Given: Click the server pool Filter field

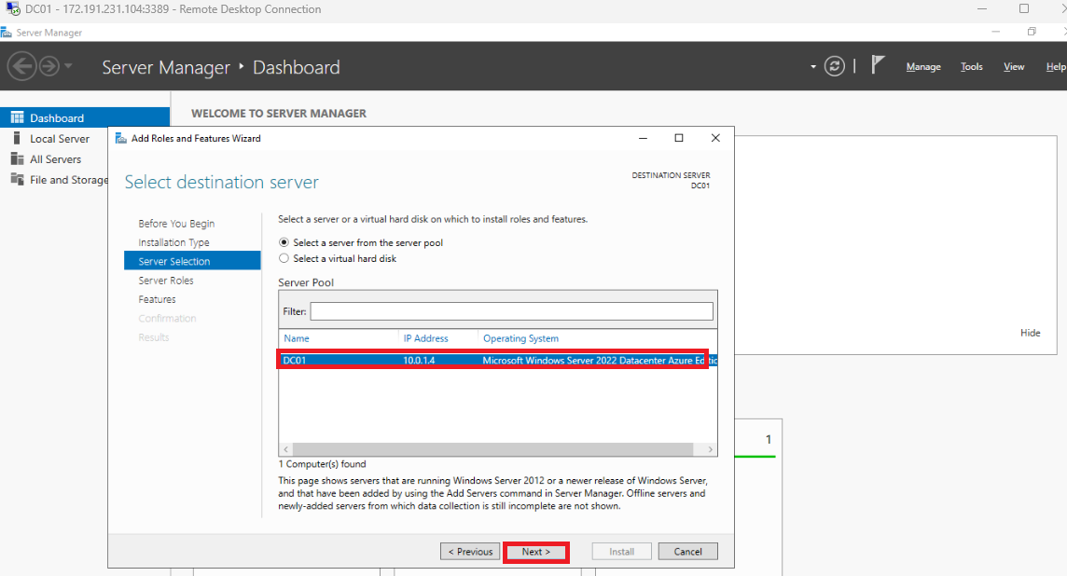Looking at the screenshot, I should click(x=512, y=311).
